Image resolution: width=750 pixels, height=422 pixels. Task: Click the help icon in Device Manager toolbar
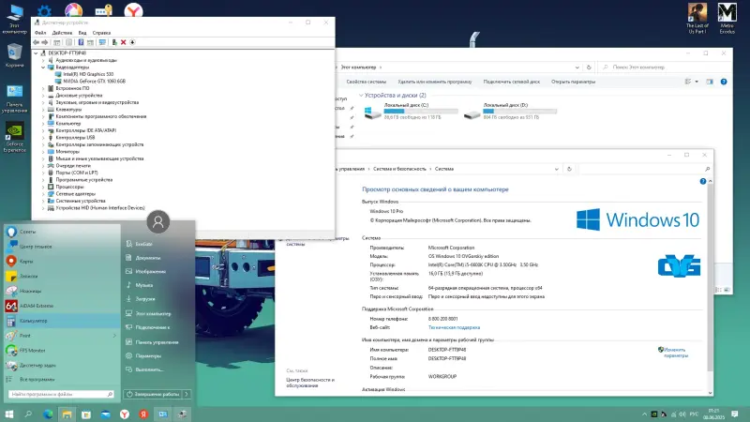tap(81, 42)
